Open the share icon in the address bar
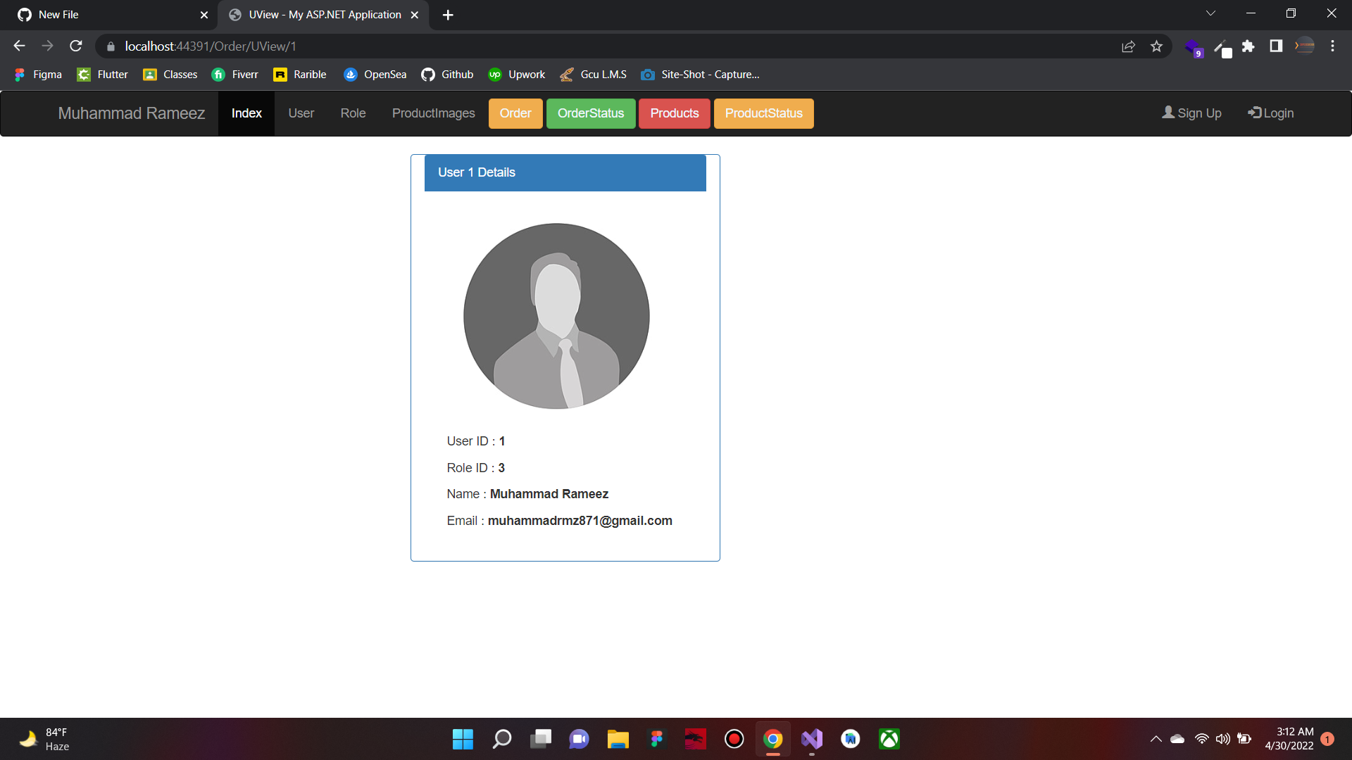Viewport: 1352px width, 760px height. point(1128,46)
